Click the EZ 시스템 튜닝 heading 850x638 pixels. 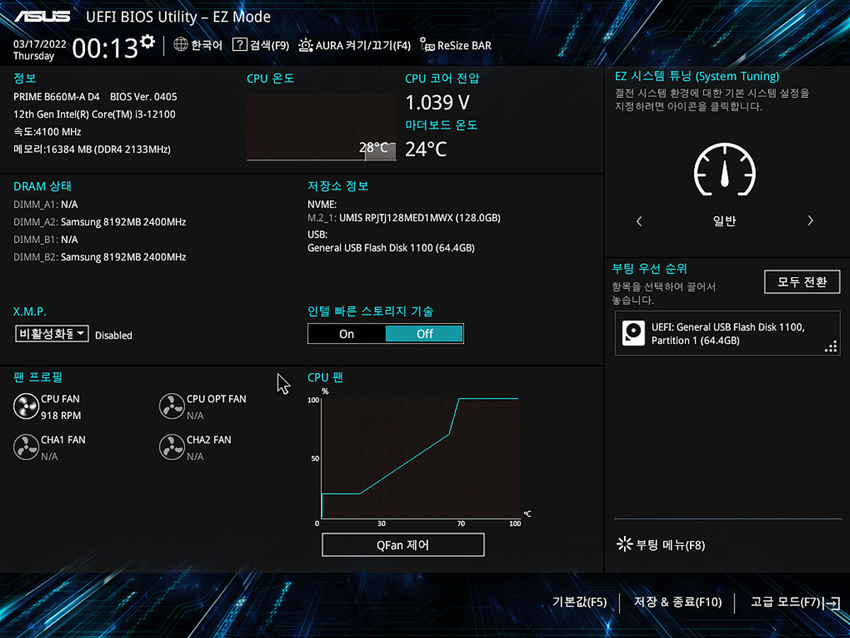click(x=696, y=77)
